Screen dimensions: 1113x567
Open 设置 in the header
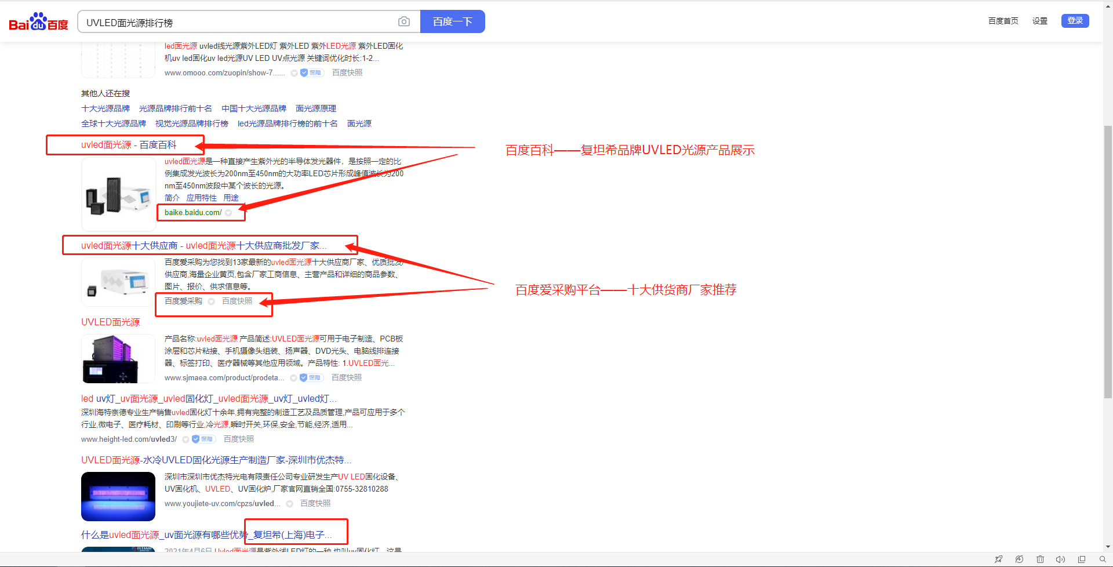coord(1039,21)
